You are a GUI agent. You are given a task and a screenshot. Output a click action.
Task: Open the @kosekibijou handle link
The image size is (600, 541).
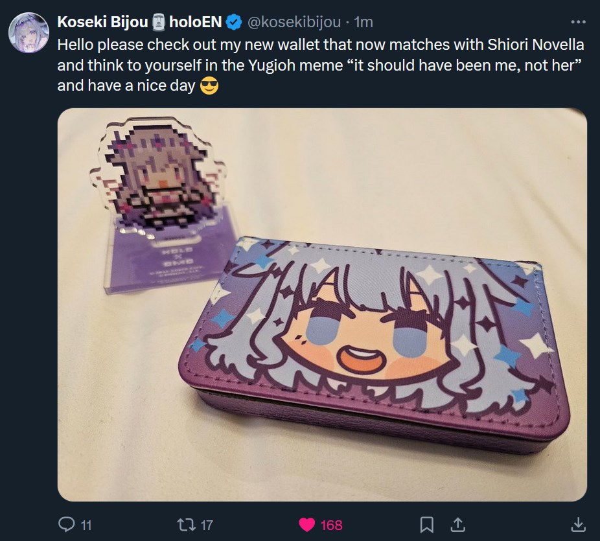[x=294, y=22]
